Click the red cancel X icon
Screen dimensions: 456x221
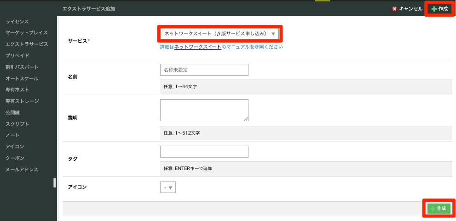tap(394, 9)
